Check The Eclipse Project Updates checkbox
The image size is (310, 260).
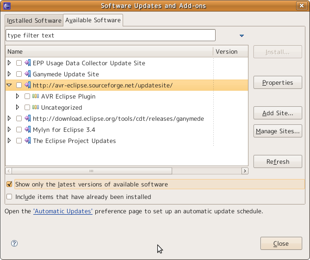pyautogui.click(x=19, y=141)
